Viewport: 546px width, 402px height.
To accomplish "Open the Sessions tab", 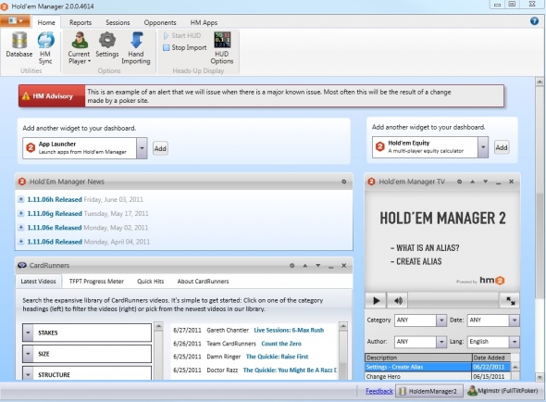I will pyautogui.click(x=118, y=22).
